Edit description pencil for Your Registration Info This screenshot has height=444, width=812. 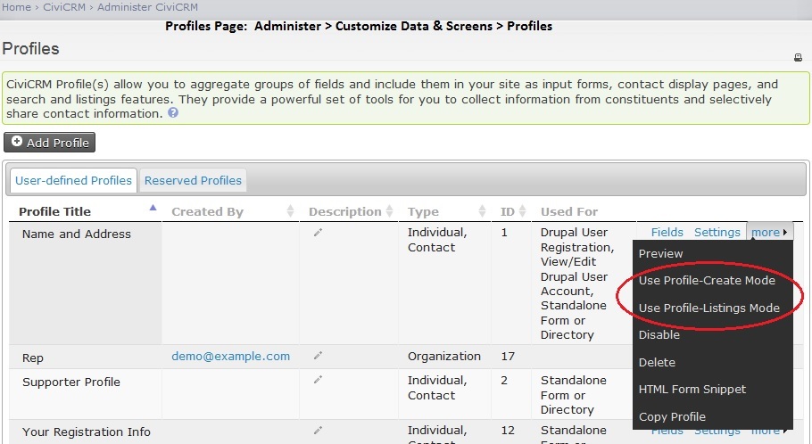[318, 430]
